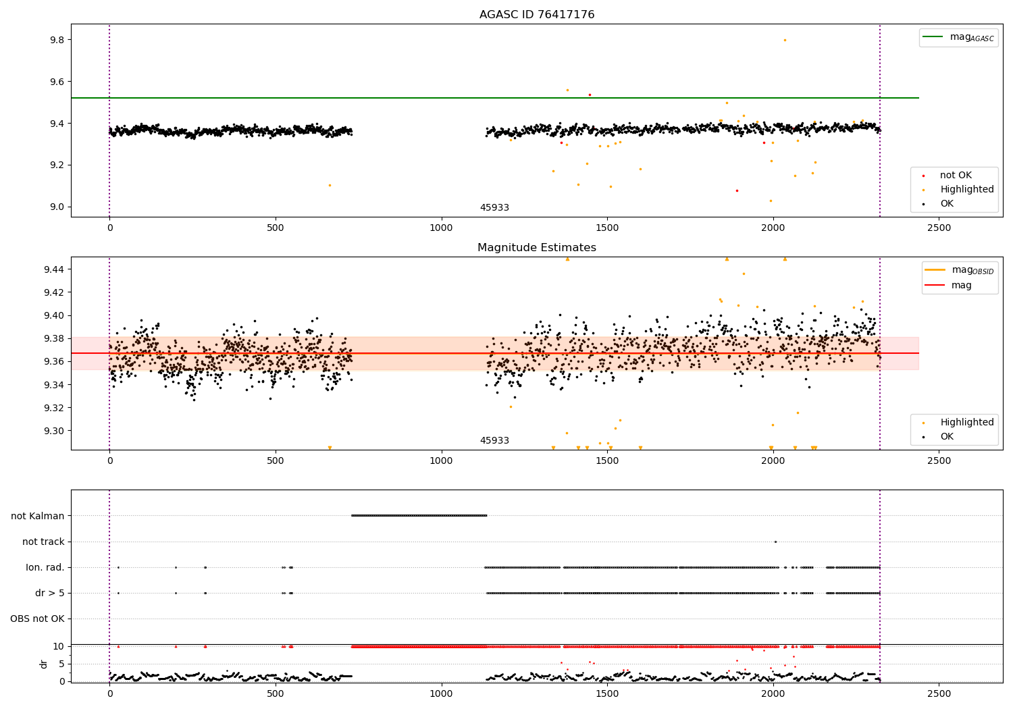Click the single "not track" data point
1013x709 pixels.
pyautogui.click(x=775, y=542)
